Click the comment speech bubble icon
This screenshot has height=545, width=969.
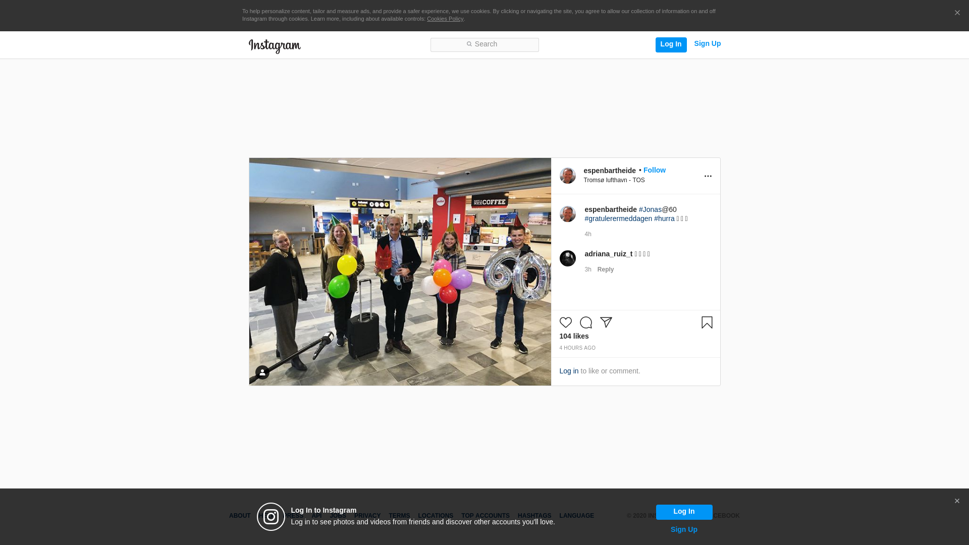[585, 322]
